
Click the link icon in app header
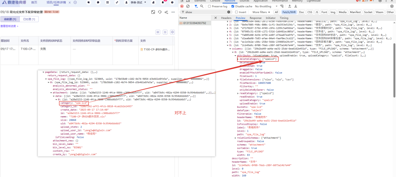click(x=117, y=2)
